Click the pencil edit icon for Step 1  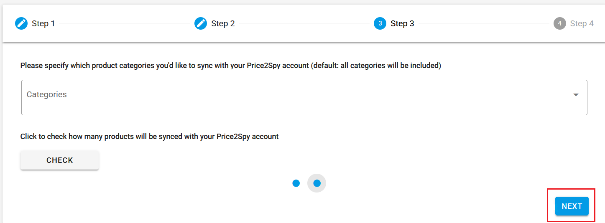point(21,23)
